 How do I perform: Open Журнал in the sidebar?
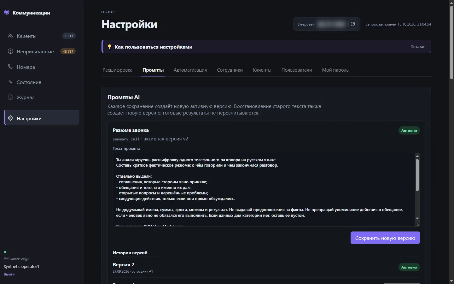coord(41,97)
